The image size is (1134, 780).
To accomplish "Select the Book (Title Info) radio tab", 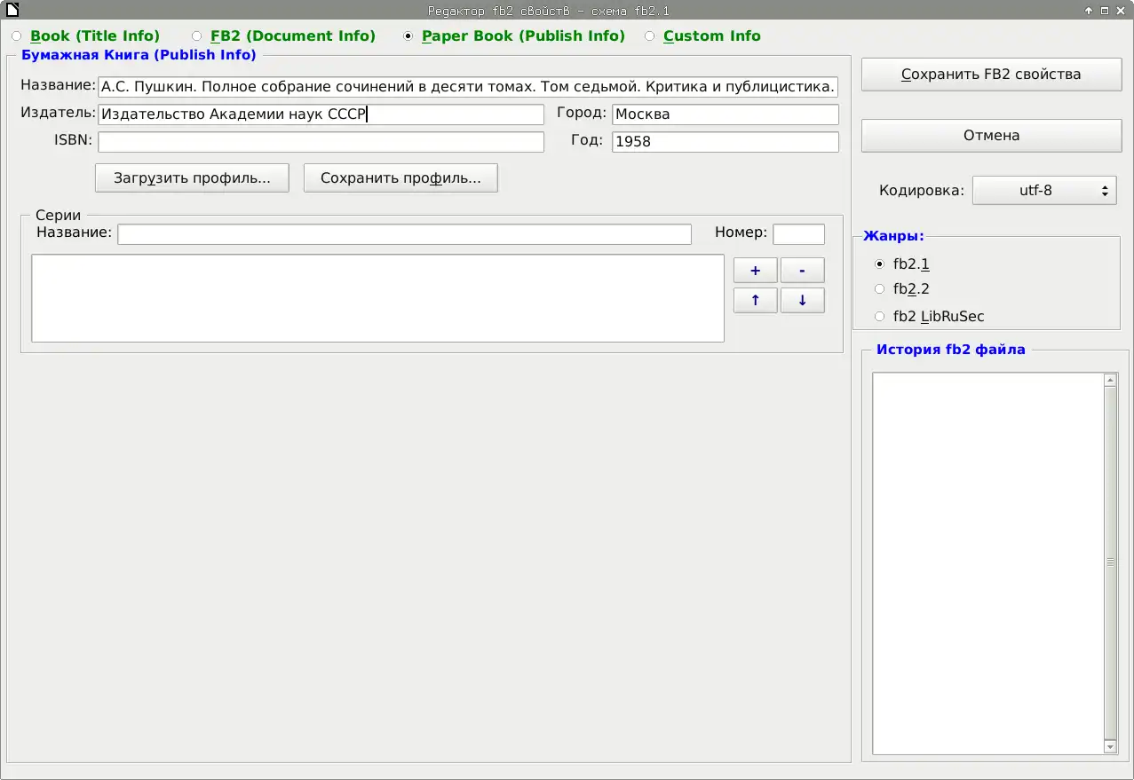I will tap(86, 36).
